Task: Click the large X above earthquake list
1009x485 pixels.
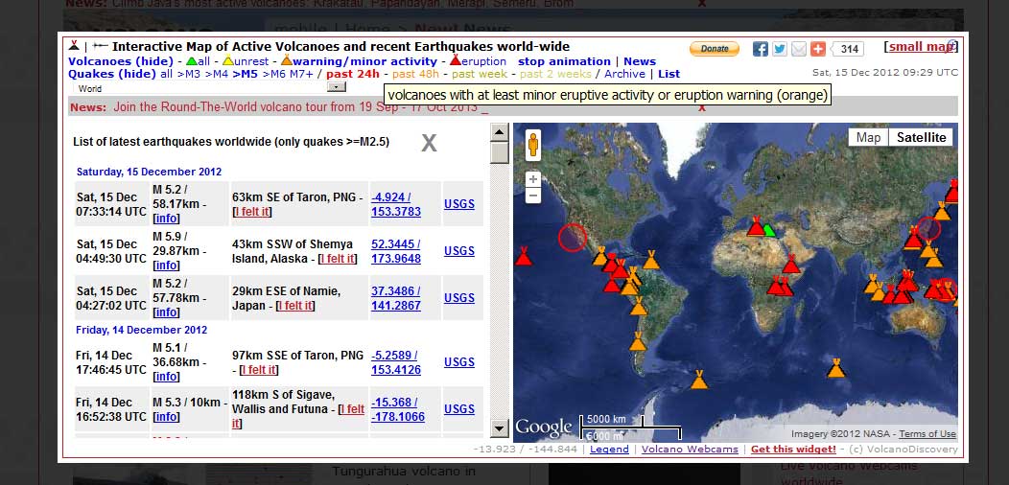Action: pos(429,144)
